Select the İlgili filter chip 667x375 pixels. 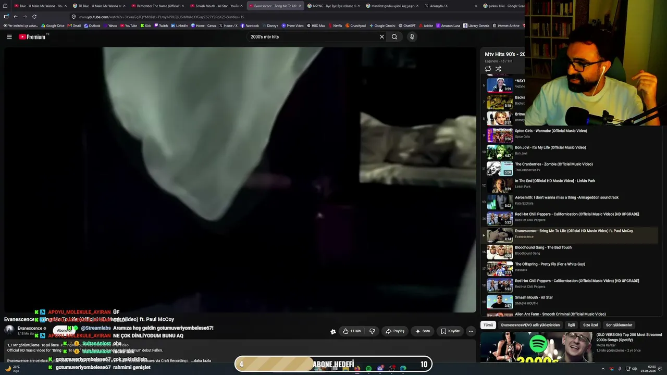[x=571, y=325]
